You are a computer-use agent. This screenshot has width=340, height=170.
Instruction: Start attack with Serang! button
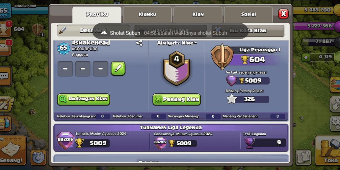pyautogui.click(x=13, y=151)
